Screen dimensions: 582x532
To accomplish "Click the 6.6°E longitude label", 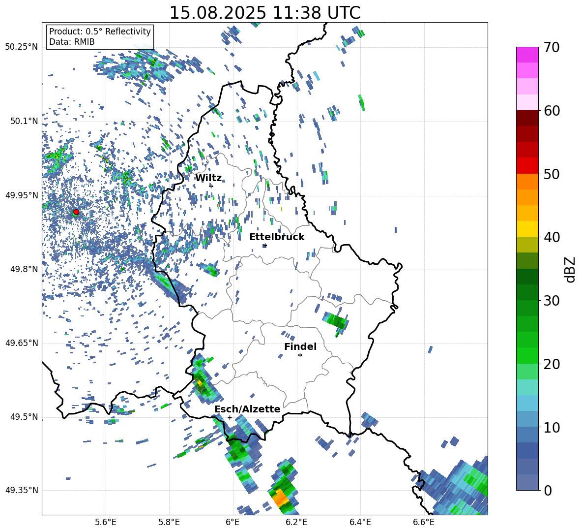I will coord(424,522).
